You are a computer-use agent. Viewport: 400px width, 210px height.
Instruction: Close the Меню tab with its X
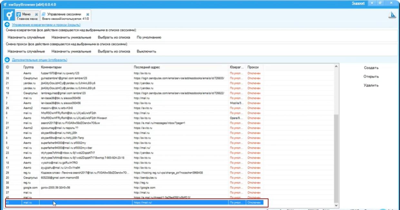click(x=36, y=14)
